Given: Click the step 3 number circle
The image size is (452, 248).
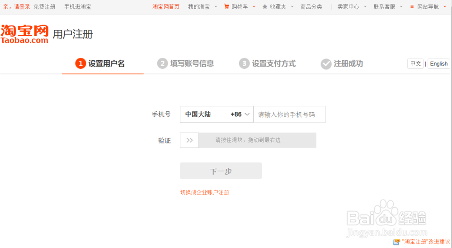Looking at the screenshot, I should [x=244, y=63].
